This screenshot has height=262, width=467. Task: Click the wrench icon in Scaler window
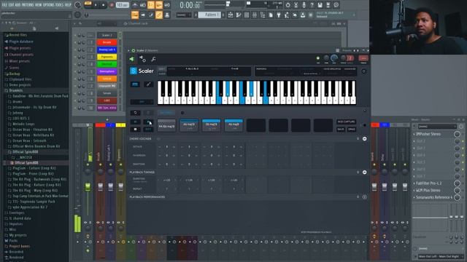point(153,59)
